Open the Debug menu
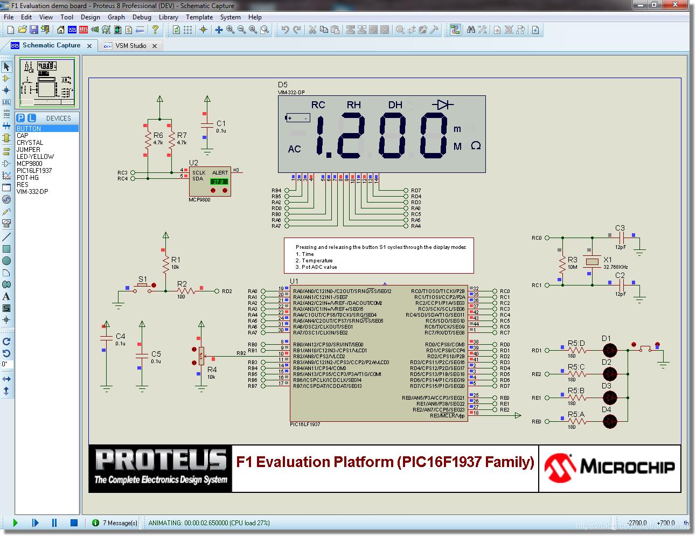Image resolution: width=696 pixels, height=536 pixels. tap(142, 17)
